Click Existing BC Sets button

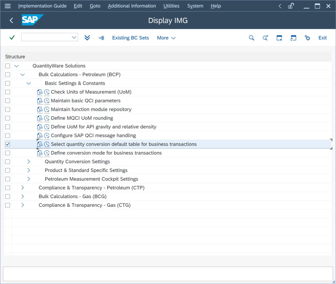131,38
